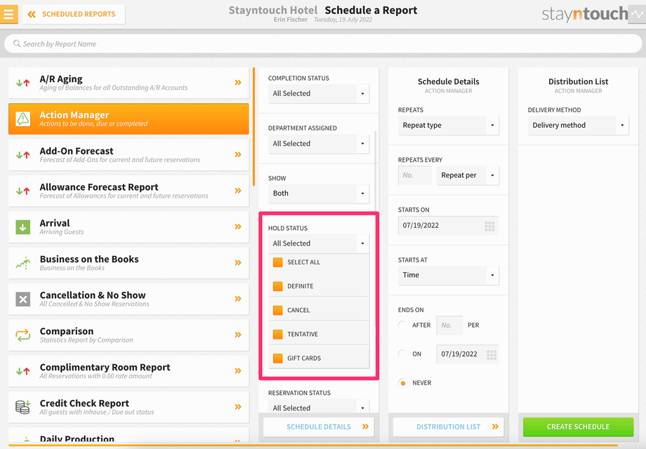The height and width of the screenshot is (449, 646).
Task: Click the activity pulse icon top right
Action: [637, 14]
